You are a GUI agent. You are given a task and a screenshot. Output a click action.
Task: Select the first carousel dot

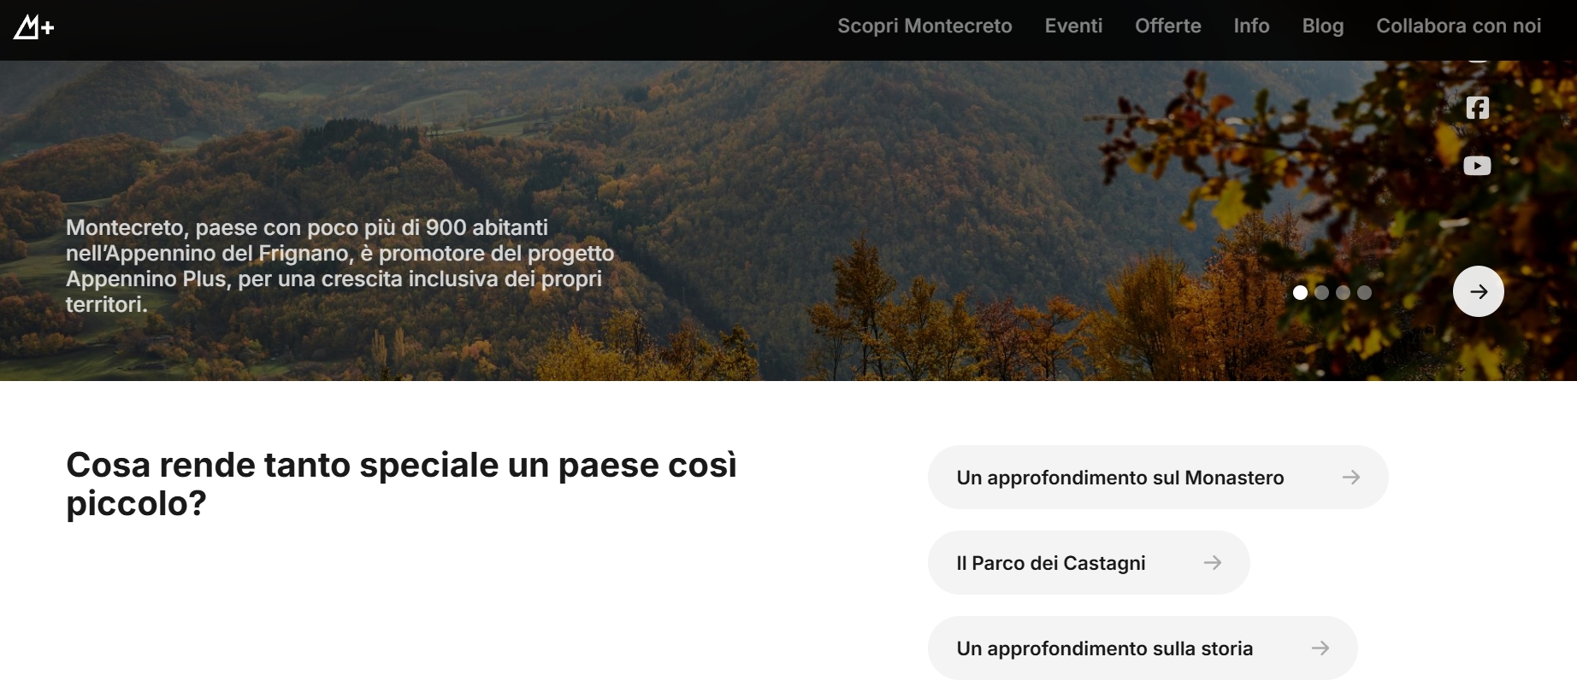1300,292
